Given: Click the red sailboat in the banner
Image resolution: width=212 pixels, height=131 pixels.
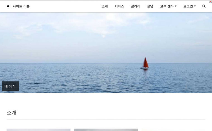Looking at the screenshot, I should [x=145, y=63].
